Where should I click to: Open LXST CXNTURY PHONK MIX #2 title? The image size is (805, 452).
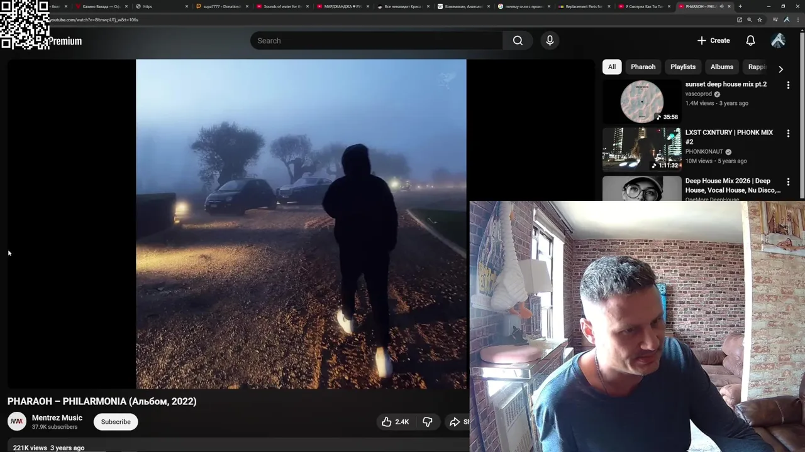[x=729, y=137]
